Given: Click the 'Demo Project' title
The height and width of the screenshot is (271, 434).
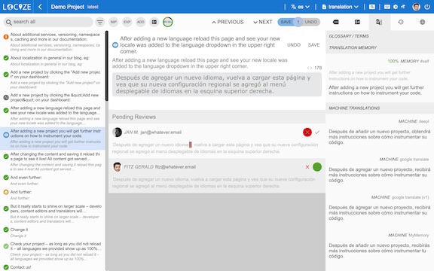Looking at the screenshot, I should [67, 7].
